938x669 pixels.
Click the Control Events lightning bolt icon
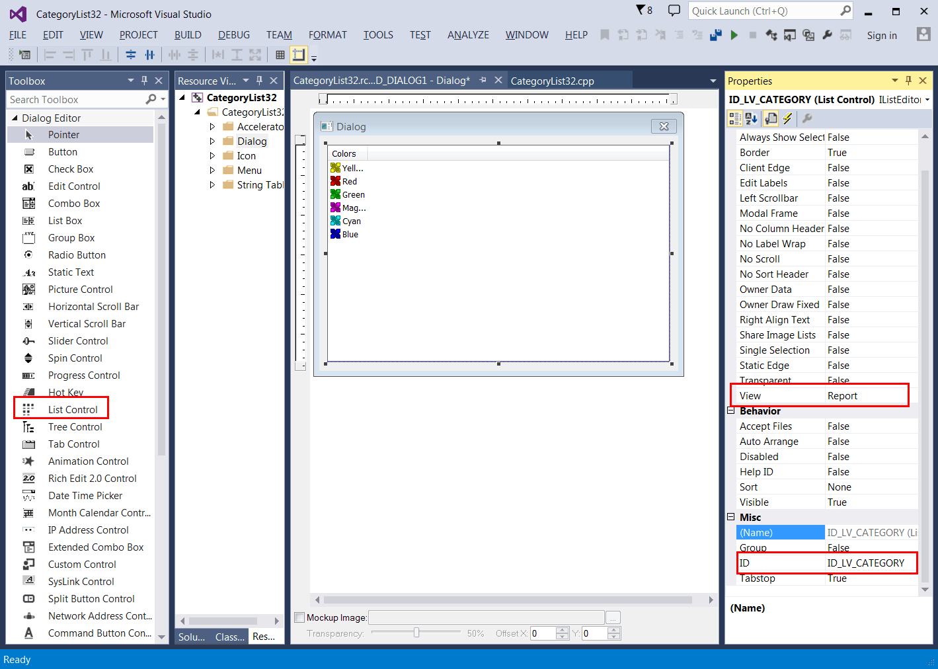pyautogui.click(x=787, y=118)
